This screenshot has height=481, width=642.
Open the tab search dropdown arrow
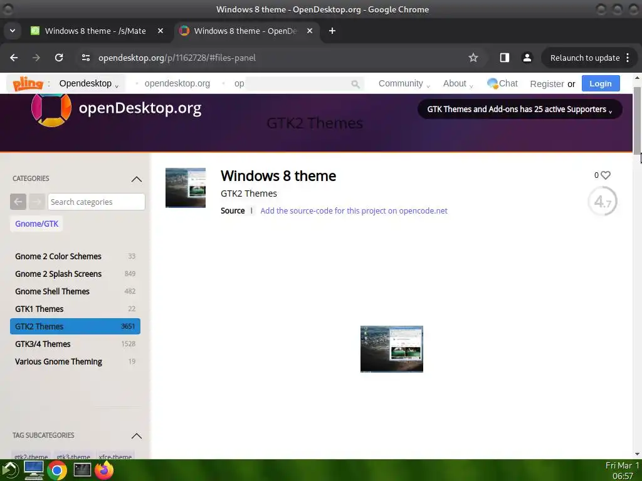13,31
